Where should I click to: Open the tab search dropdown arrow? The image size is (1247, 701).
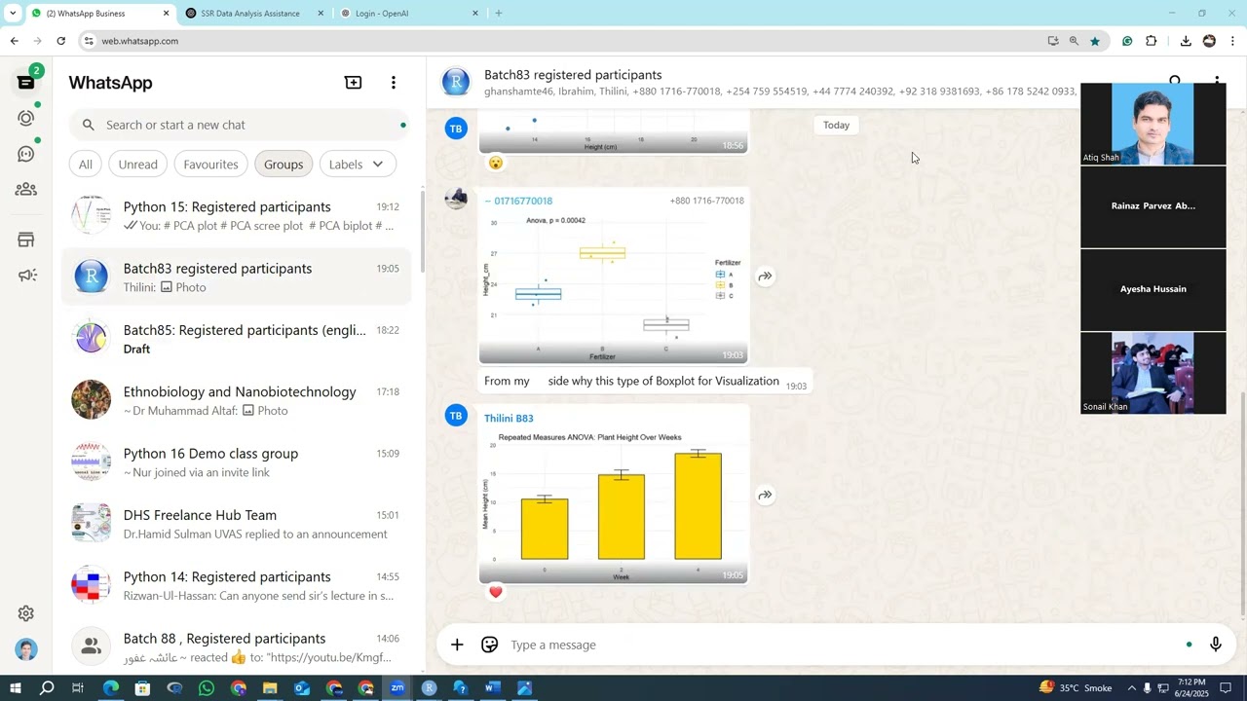13,13
